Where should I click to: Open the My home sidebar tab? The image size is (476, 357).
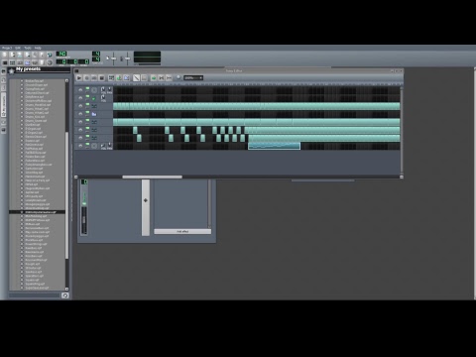(4, 122)
